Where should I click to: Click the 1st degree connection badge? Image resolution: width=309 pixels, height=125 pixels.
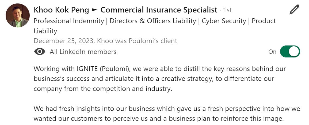click(x=227, y=10)
